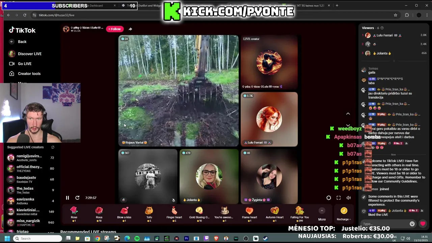Pause the live stream
Viewport: 432px width, 243px height.
point(67,198)
